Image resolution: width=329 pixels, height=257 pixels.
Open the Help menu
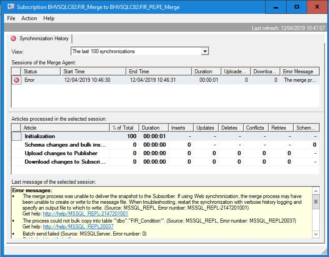click(49, 18)
